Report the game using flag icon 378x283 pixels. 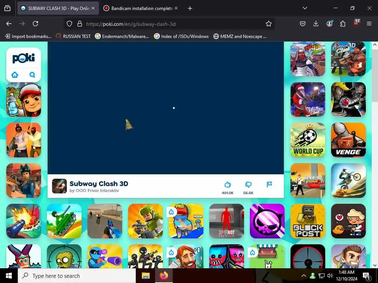click(269, 185)
